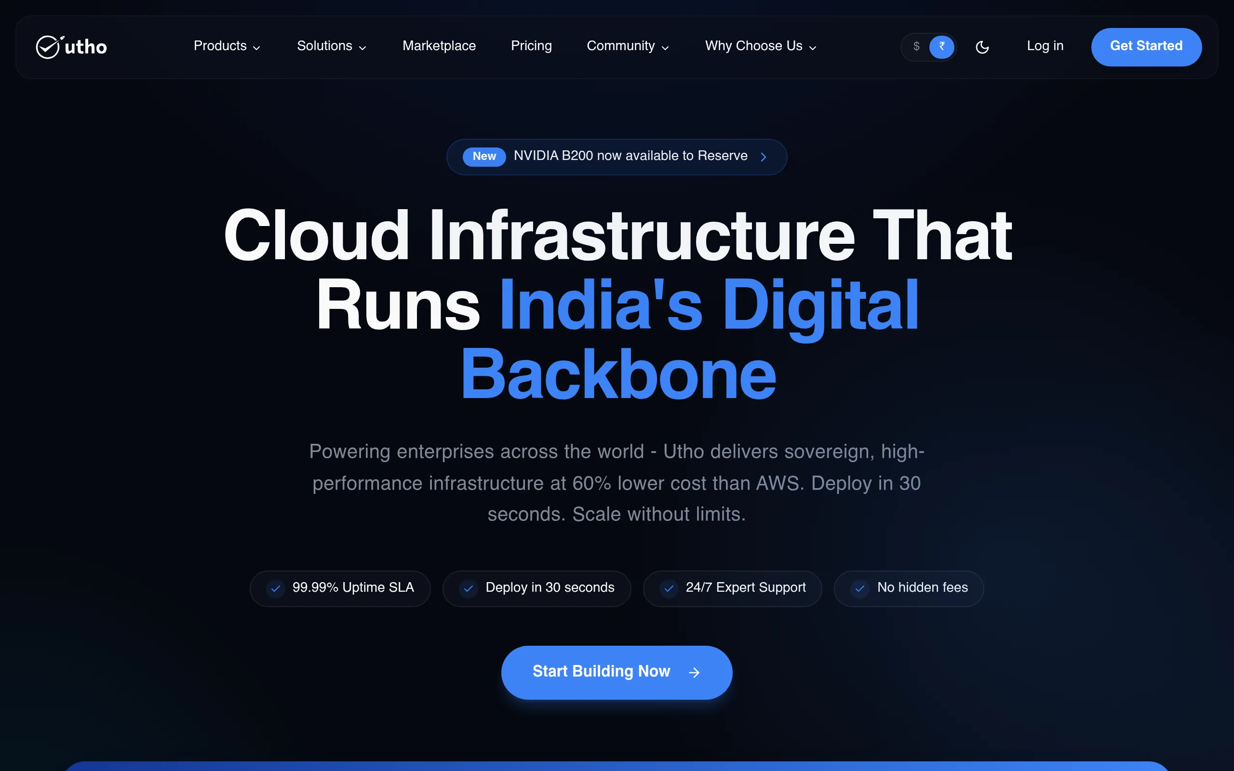Click the blue "Backbone" headline word
This screenshot has height=771, width=1234.
pyautogui.click(x=618, y=375)
